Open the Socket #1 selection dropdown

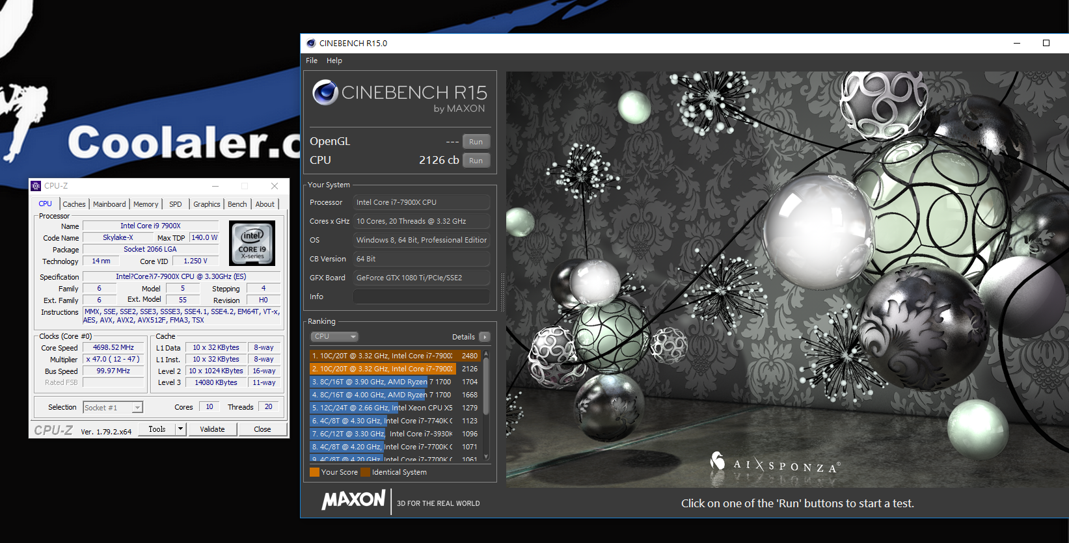click(113, 408)
